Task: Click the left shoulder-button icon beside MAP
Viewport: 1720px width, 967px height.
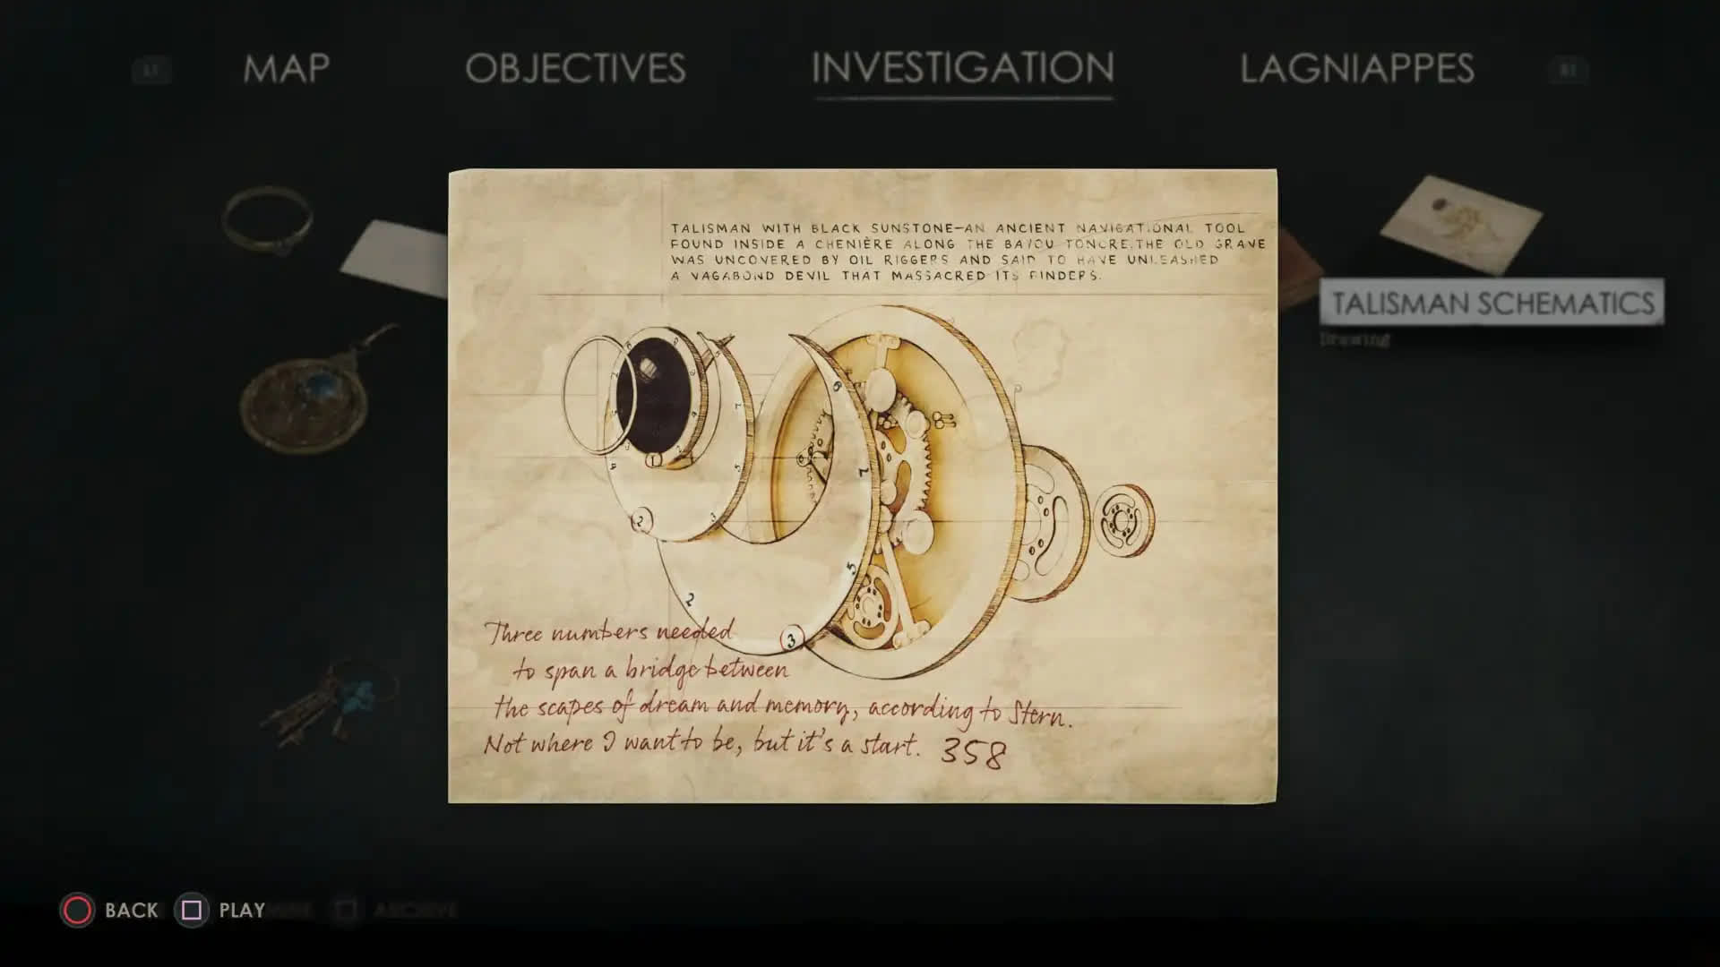Action: point(151,69)
